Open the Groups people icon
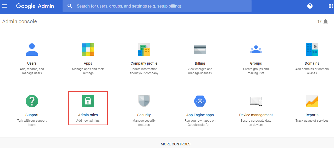The image size is (334, 148). tap(256, 49)
